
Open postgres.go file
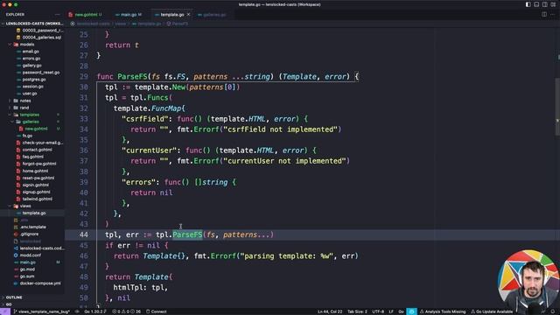(34, 80)
